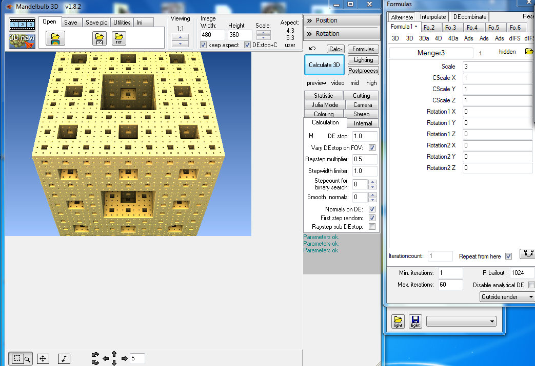Toggle DEstop+C checkbox
The image size is (535, 366).
point(247,45)
